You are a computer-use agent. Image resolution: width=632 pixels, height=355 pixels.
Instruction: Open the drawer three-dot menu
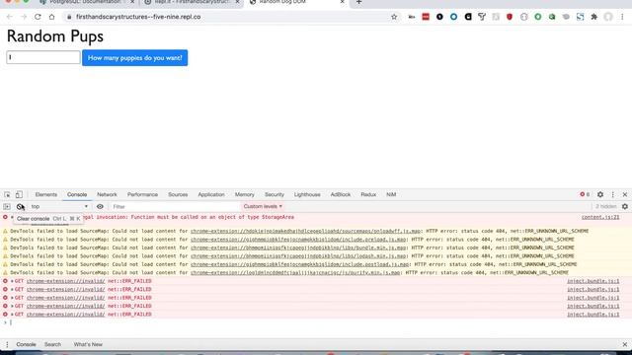7,344
